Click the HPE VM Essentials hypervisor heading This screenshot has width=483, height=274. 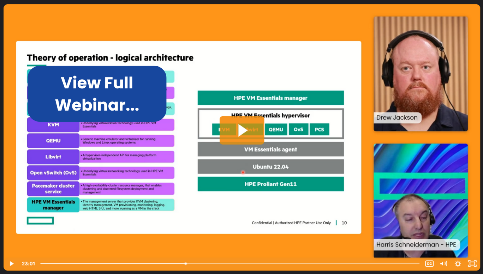point(270,116)
